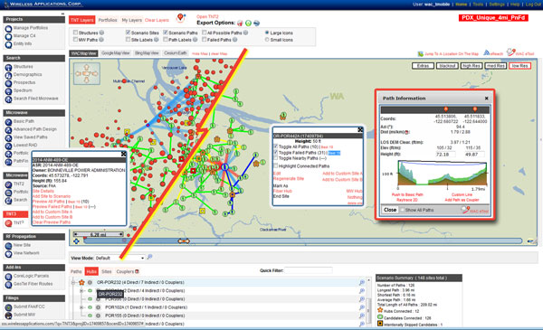Click Log Out in the top bar
Image resolution: width=543 pixels, height=330 pixels.
pyautogui.click(x=533, y=5)
